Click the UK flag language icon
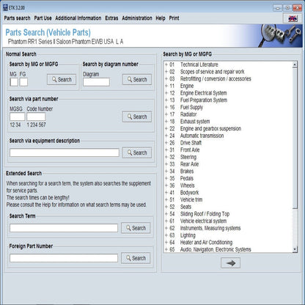 [293, 18]
